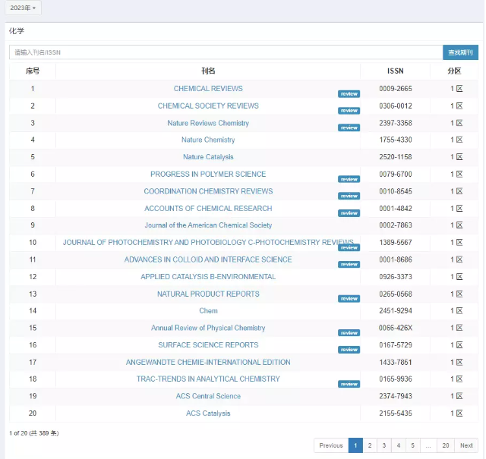Image resolution: width=486 pixels, height=459 pixels.
Task: Click review badge for TRAC-TRENDS IN ANALYTICAL CHEMISTRY
Action: pyautogui.click(x=349, y=384)
